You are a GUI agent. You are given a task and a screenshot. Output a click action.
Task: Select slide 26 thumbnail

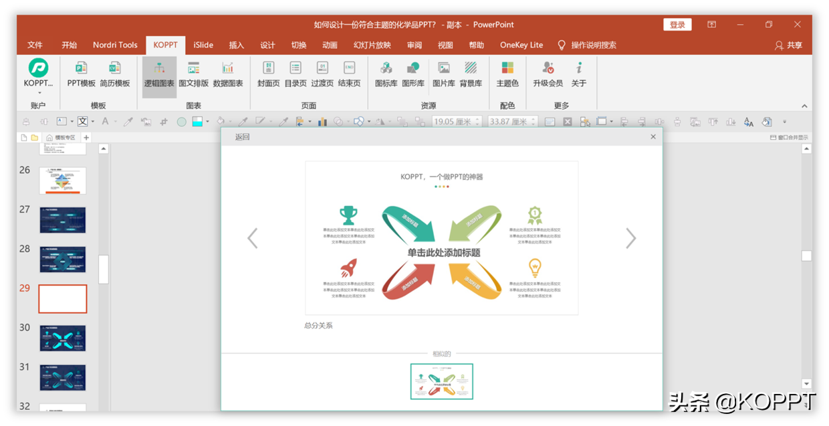coord(63,181)
